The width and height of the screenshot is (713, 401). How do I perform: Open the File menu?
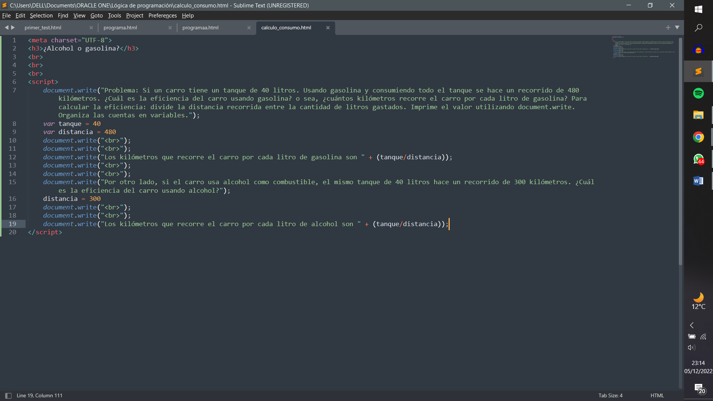coord(7,15)
